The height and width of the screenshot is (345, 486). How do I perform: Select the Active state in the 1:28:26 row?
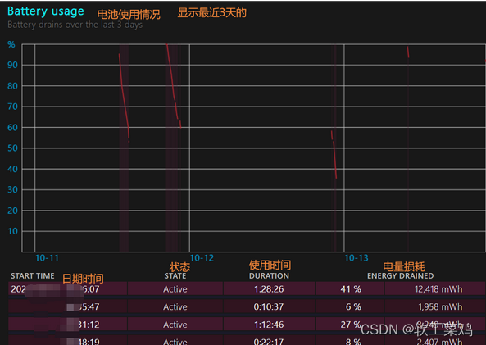click(175, 289)
